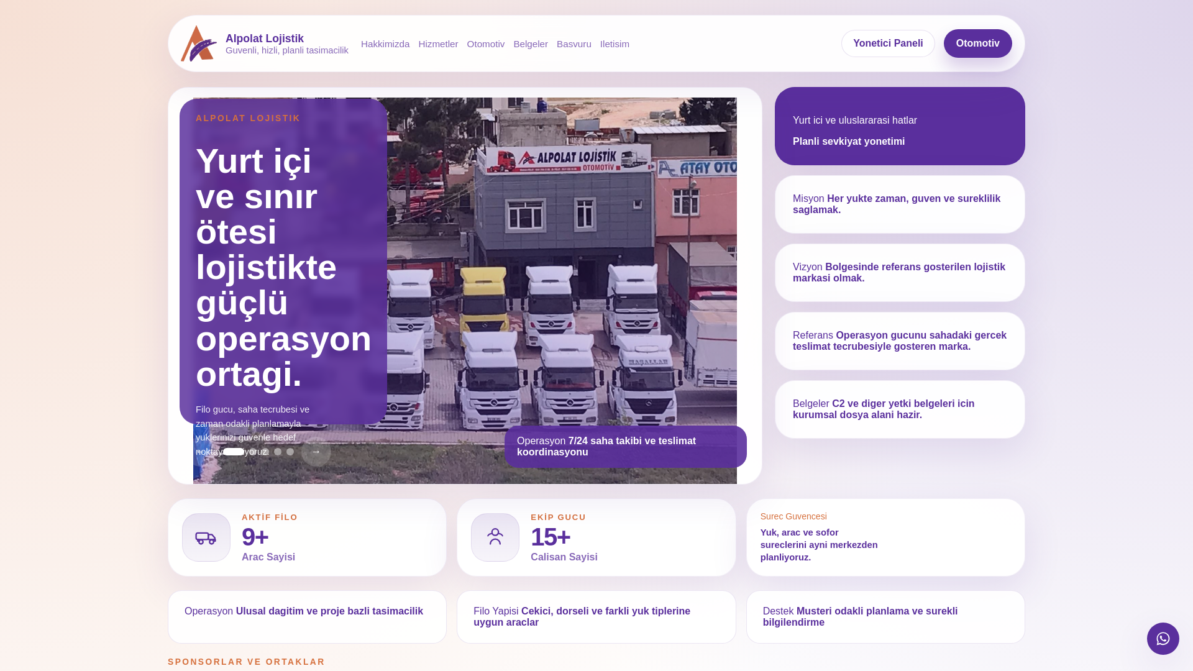Open the Hakkimizda menu item
Image resolution: width=1193 pixels, height=671 pixels.
point(385,44)
